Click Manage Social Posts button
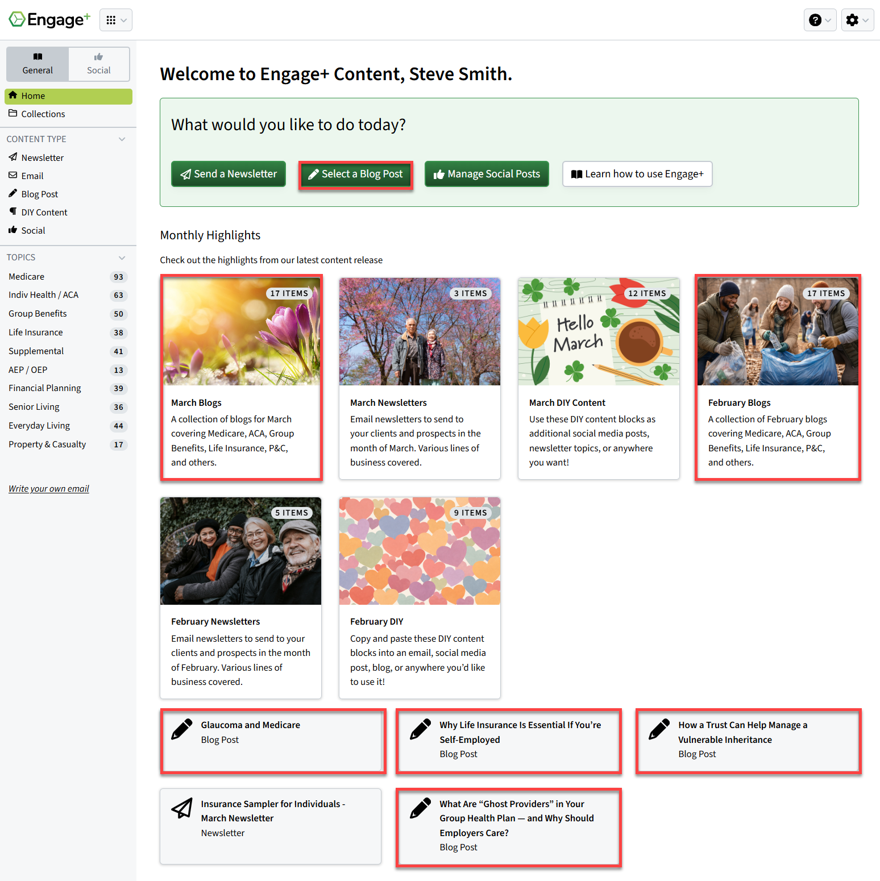Image resolution: width=880 pixels, height=881 pixels. point(487,174)
